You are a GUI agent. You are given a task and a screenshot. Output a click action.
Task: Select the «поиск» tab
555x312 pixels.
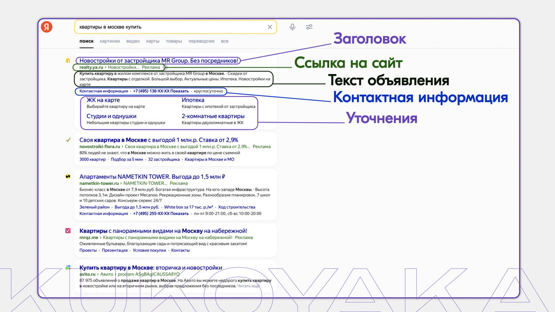[86, 41]
